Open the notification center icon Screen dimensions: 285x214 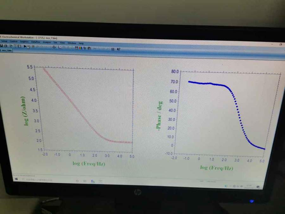(258, 187)
